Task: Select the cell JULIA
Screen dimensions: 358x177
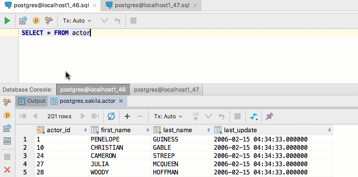Action: [120, 164]
